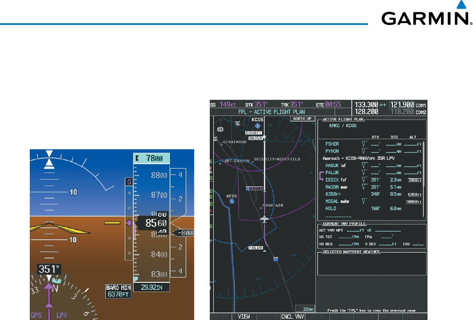Click the ETE 00:55 field
Screen dimensions: 473x320
click(x=328, y=105)
